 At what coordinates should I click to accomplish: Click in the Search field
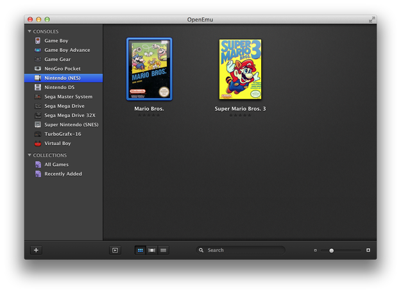pyautogui.click(x=241, y=250)
